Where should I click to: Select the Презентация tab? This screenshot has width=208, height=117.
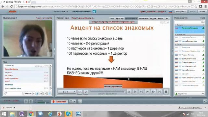[x=131, y=19]
